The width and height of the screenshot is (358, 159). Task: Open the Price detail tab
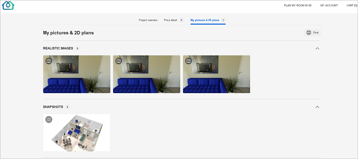pos(170,20)
